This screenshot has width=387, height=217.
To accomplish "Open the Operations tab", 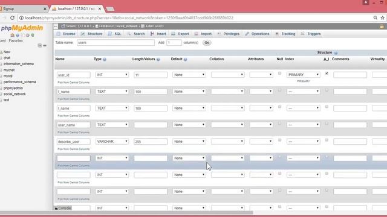I will coord(257,34).
